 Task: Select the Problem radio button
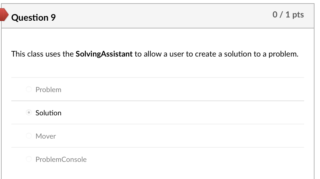[29, 89]
